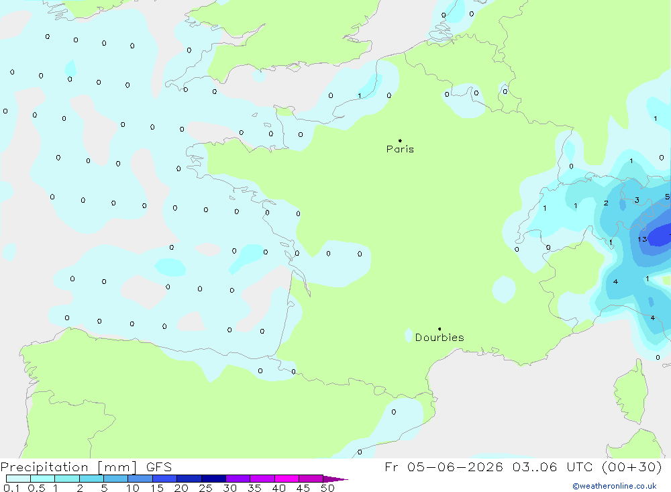
Task: Click the '2' precipitation value on map
Action: click(606, 203)
